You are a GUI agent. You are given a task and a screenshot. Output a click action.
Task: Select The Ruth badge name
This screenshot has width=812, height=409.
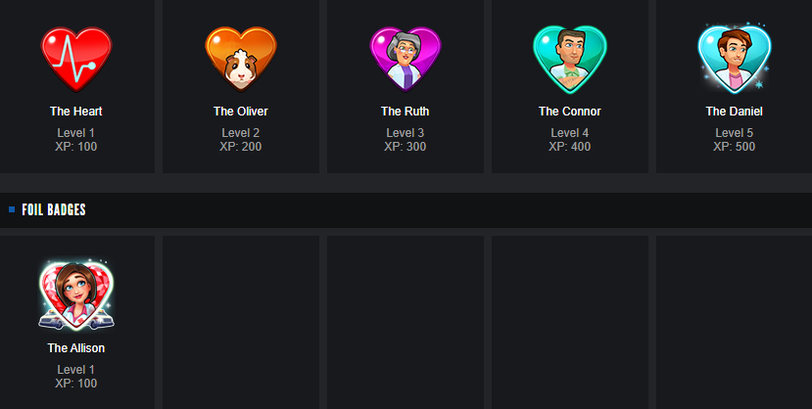(405, 112)
